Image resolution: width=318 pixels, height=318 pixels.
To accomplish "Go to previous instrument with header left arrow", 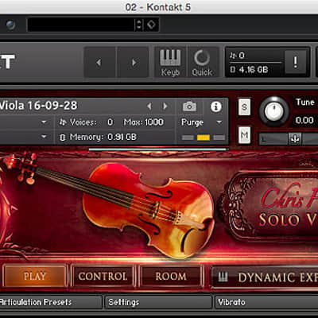I will pyautogui.click(x=149, y=107).
